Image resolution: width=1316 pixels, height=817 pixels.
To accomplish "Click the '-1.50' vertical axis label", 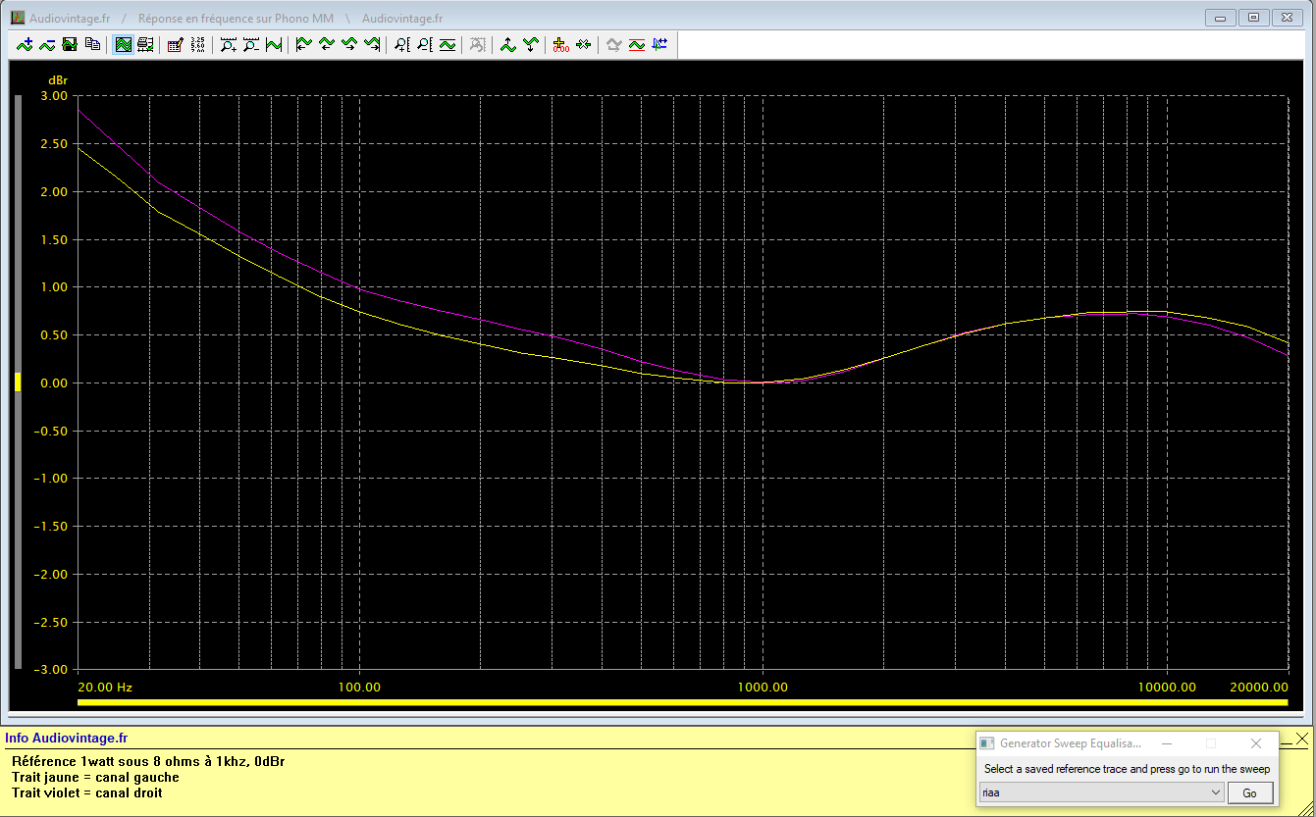I will 52,527.
